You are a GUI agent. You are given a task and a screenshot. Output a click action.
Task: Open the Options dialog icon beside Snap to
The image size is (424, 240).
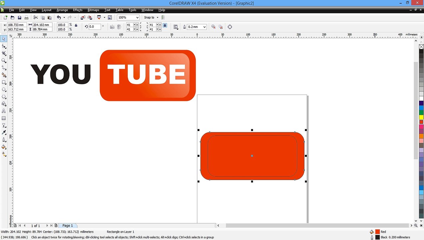tap(163, 17)
